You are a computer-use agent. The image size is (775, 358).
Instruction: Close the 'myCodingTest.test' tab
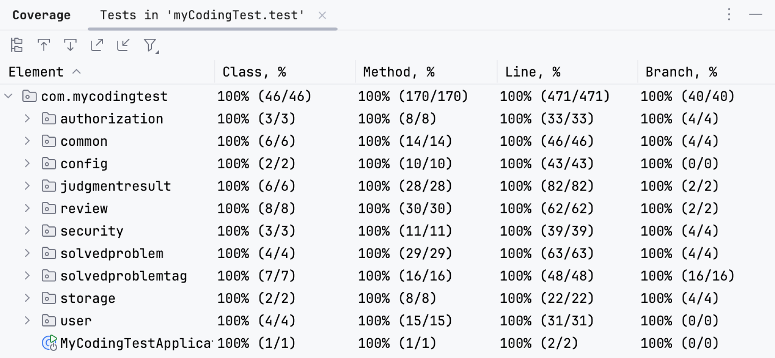click(322, 15)
